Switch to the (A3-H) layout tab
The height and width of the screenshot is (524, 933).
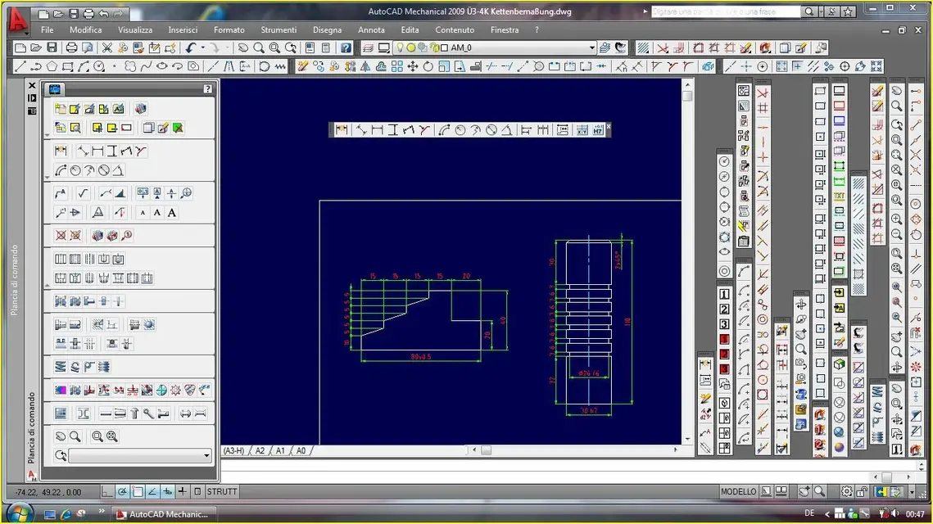233,451
